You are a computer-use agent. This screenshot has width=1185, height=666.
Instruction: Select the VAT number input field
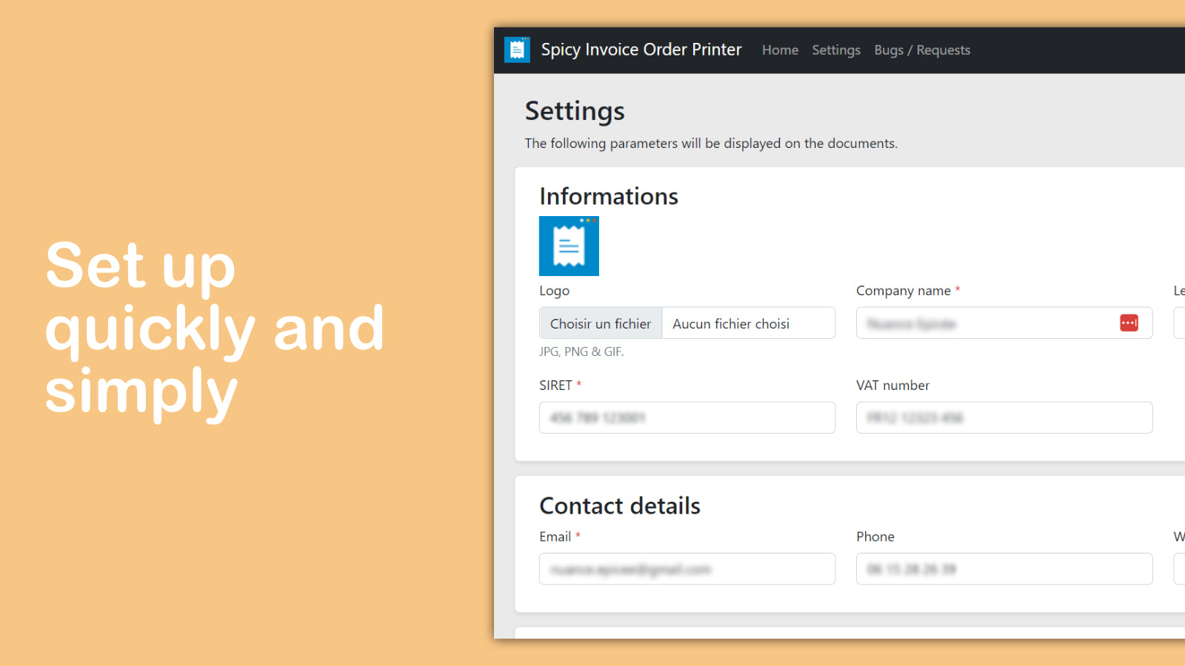tap(1004, 418)
